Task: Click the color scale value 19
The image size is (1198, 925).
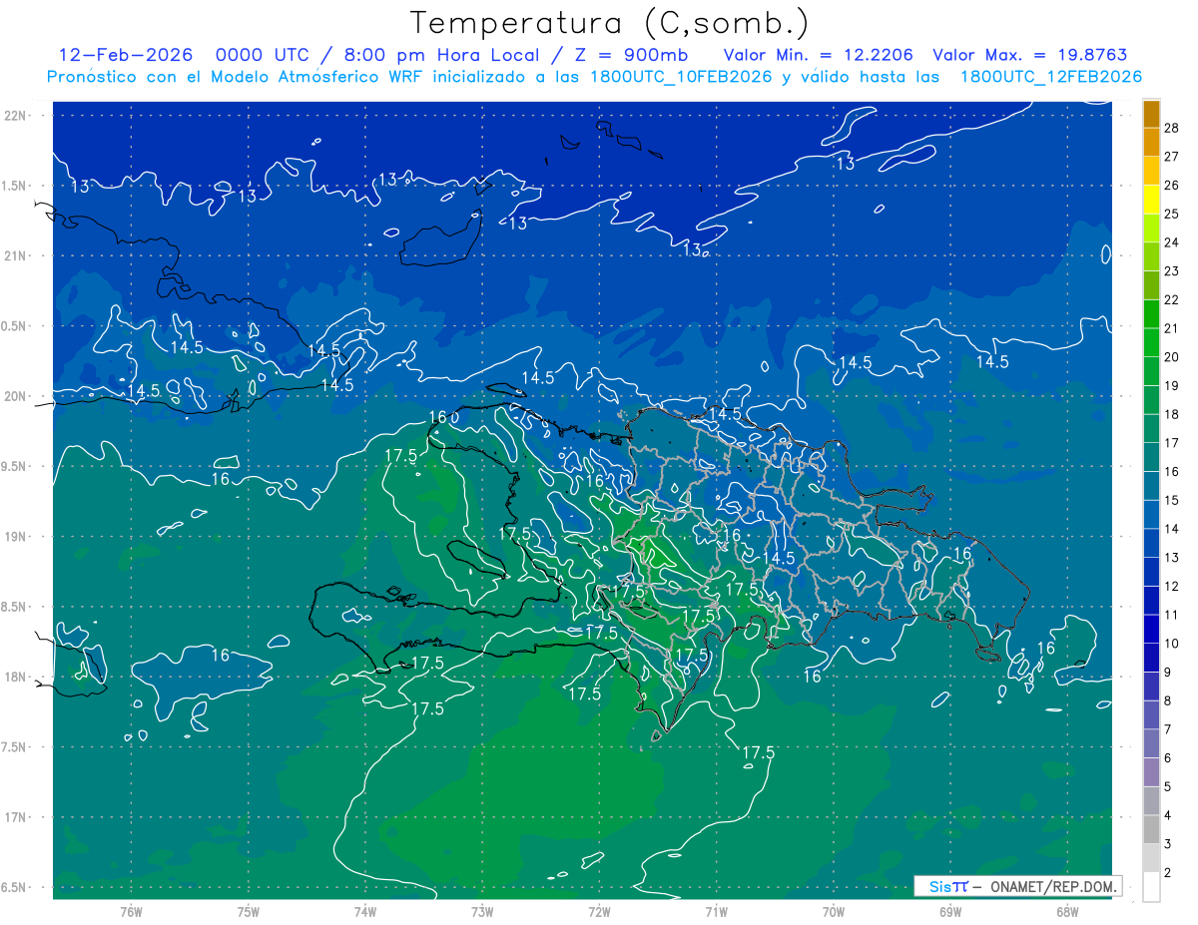Action: (x=1172, y=386)
